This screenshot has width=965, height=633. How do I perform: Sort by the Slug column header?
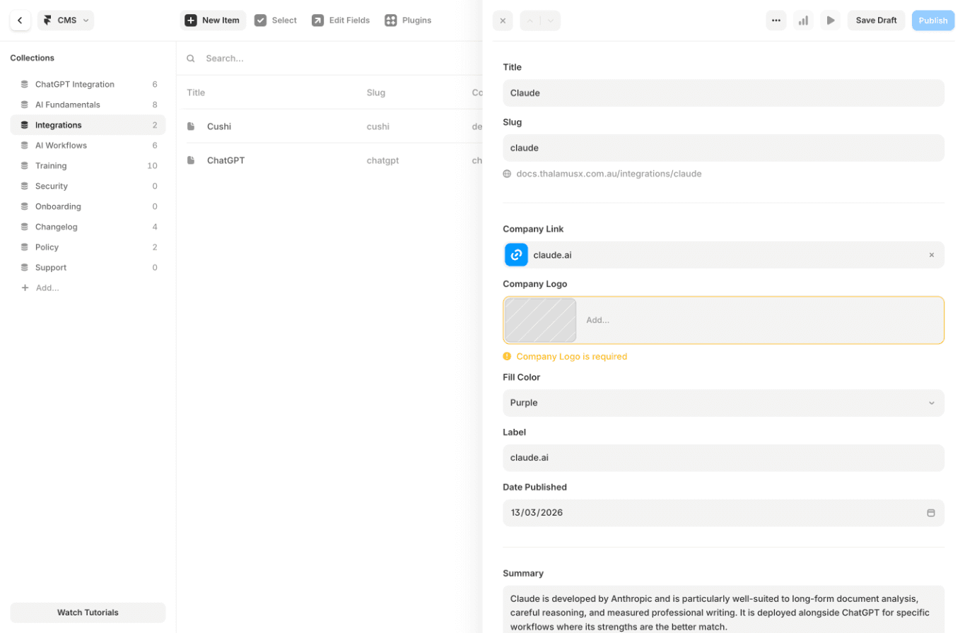[x=376, y=93]
